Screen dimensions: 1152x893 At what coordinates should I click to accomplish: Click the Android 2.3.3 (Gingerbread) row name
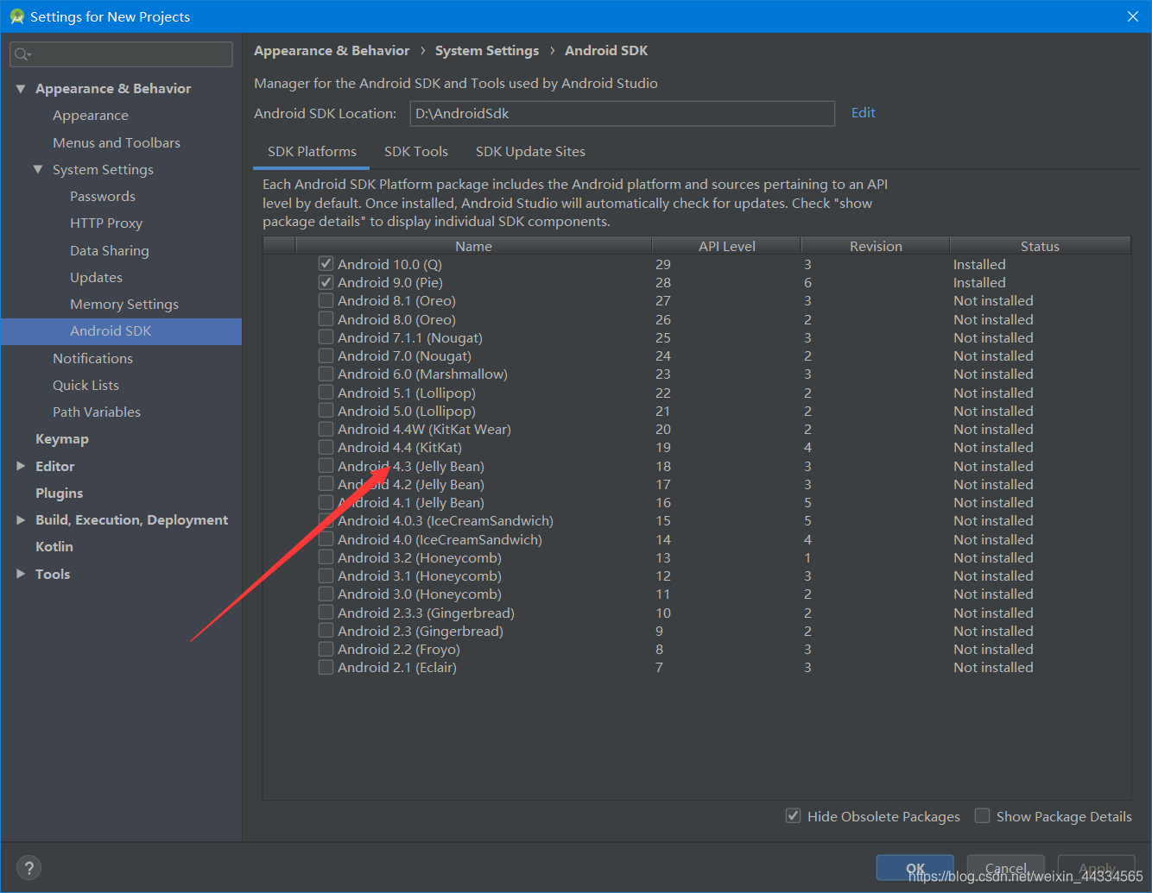pyautogui.click(x=426, y=613)
